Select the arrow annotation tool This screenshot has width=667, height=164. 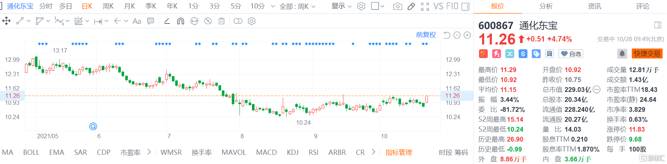click(x=118, y=21)
